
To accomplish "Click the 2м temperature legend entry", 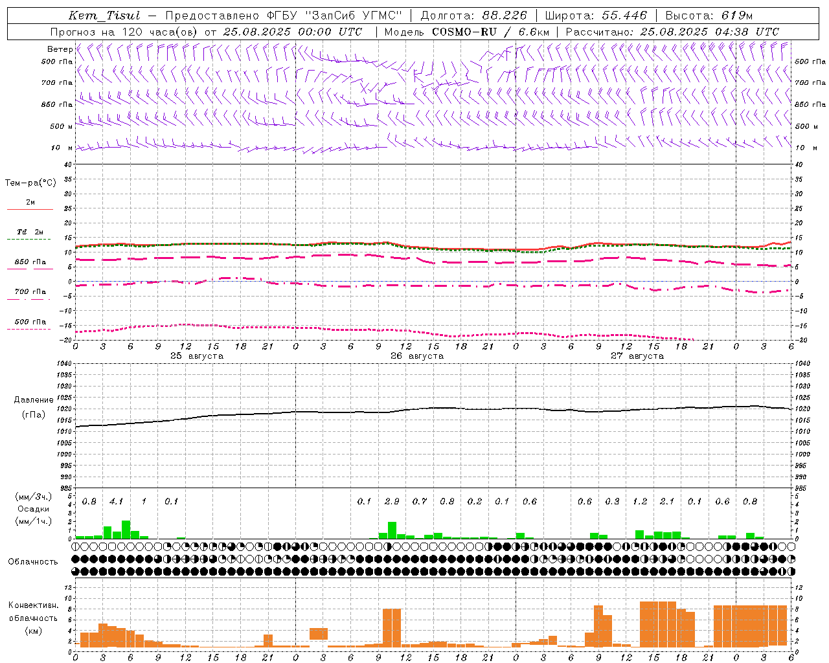I will [x=30, y=203].
